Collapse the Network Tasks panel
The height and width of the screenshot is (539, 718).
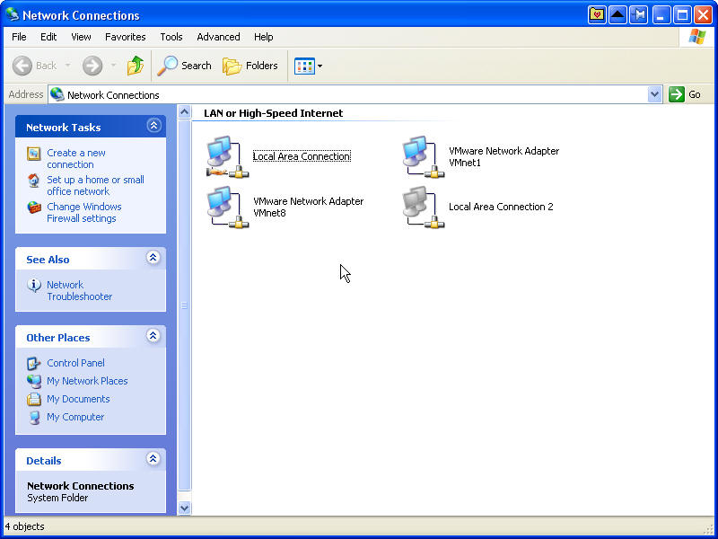click(153, 127)
